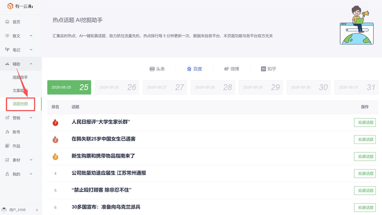Select the 2026-08-31 date card
This screenshot has width=382, height=215.
click(x=356, y=87)
